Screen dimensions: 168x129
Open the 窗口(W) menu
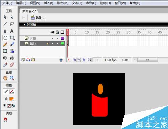click(x=120, y=3)
